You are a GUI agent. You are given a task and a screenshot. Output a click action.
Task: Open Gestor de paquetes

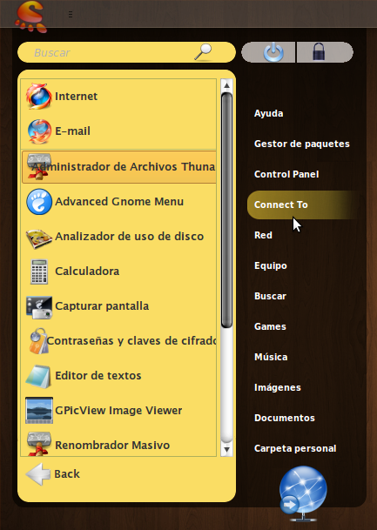(301, 144)
